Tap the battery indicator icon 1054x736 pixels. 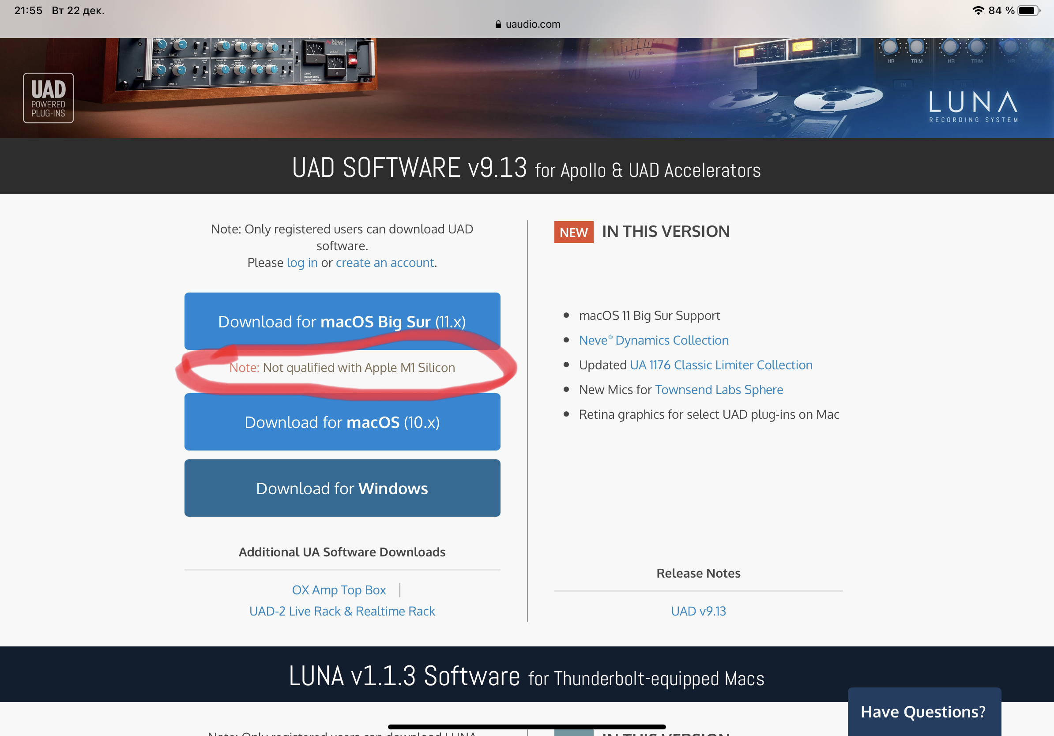coord(1029,10)
